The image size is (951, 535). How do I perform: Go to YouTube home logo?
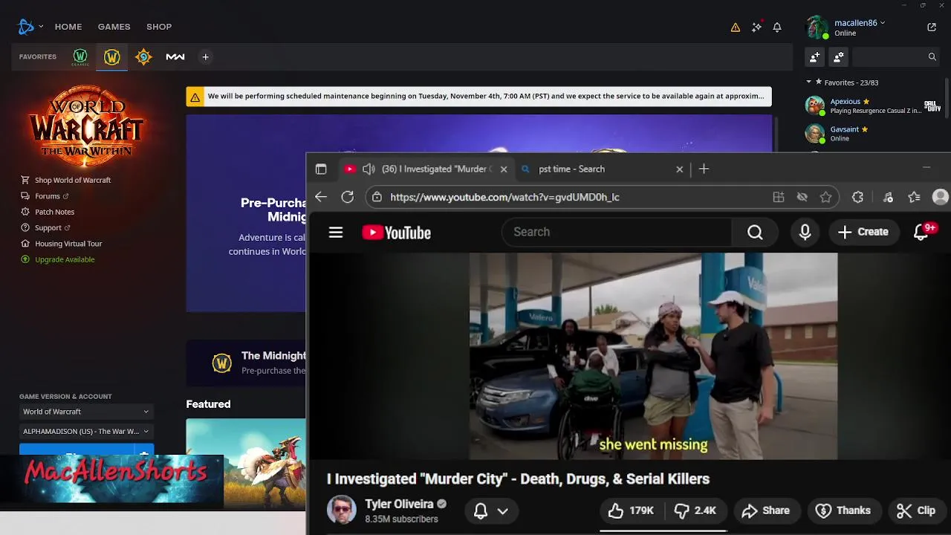click(397, 233)
